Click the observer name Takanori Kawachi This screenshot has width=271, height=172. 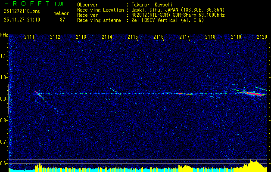[x=152, y=5]
